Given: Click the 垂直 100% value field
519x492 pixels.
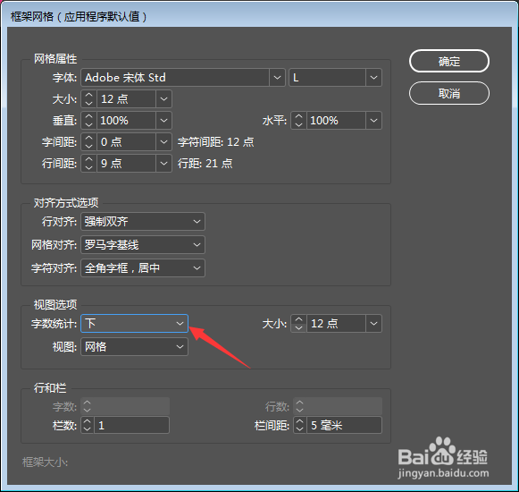Looking at the screenshot, I should tap(126, 121).
